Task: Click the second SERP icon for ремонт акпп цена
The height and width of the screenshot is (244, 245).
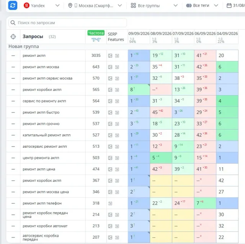Action: pyautogui.click(x=117, y=169)
